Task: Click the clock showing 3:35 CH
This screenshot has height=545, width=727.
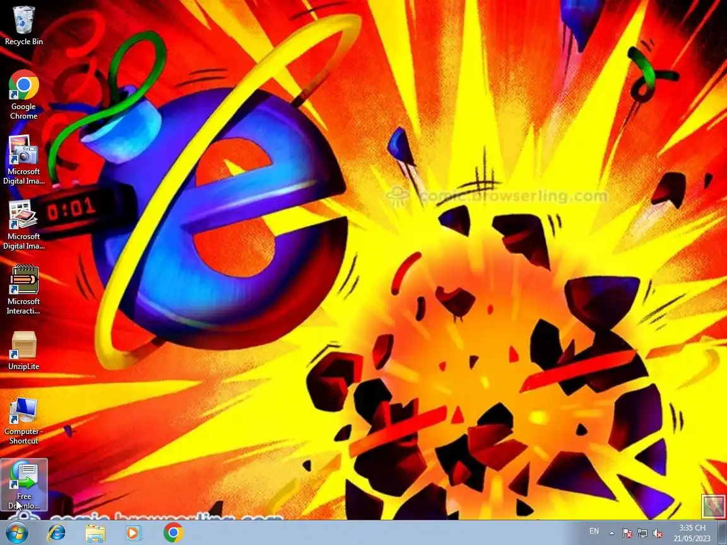Action: tap(692, 533)
